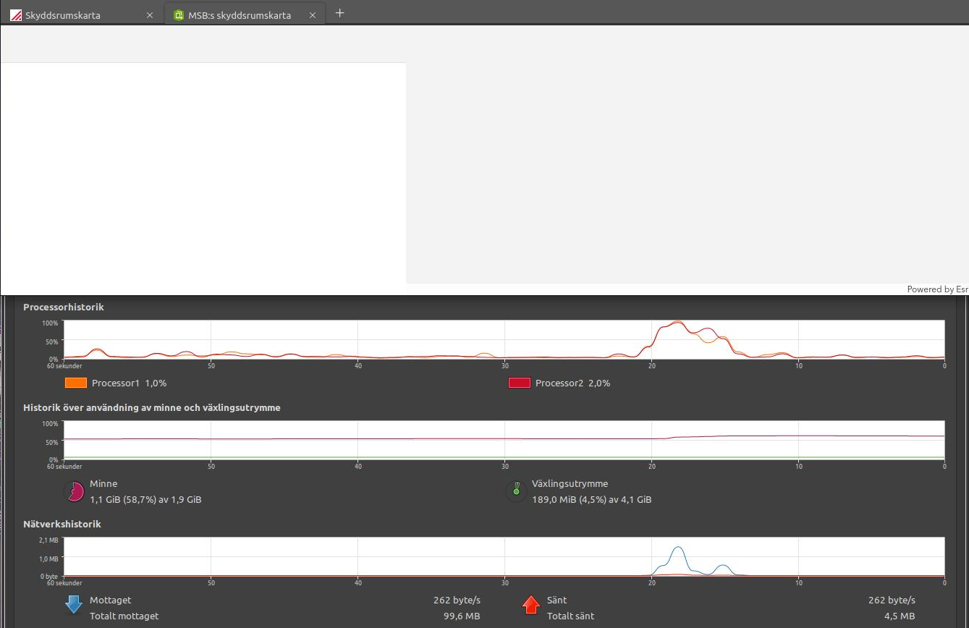Image resolution: width=969 pixels, height=628 pixels.
Task: Click the blue Mottaget download arrow
Action: point(74,604)
